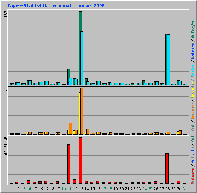This screenshot has width=197, height=193.
Task: Click the day 10 axis label
Action: click(x=63, y=189)
